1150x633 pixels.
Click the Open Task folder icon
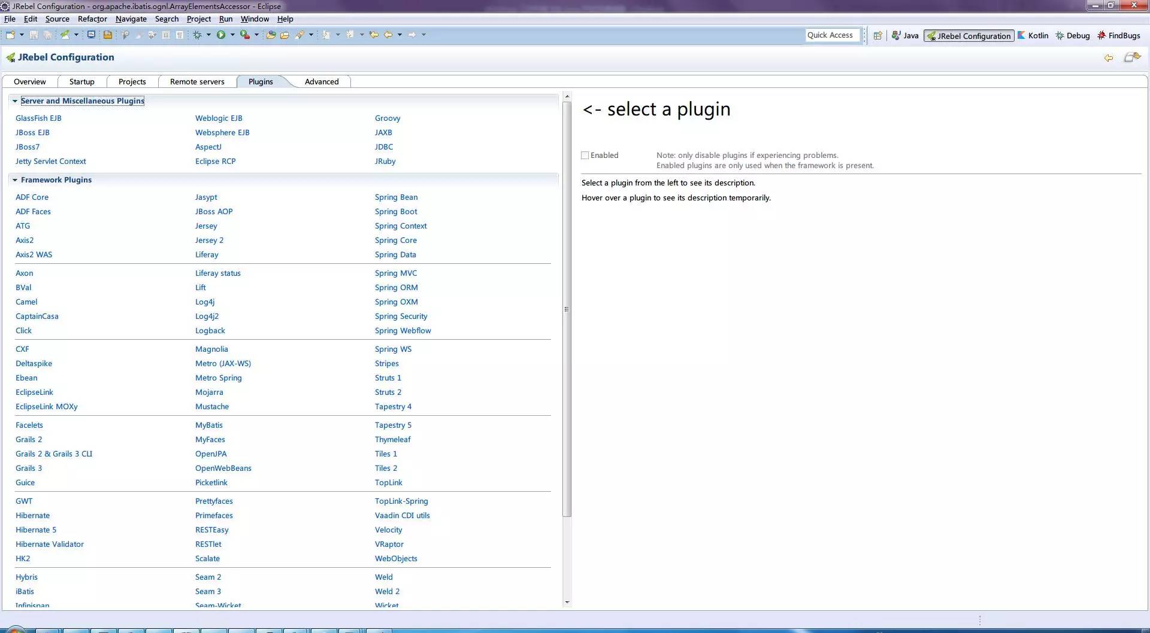tap(285, 35)
